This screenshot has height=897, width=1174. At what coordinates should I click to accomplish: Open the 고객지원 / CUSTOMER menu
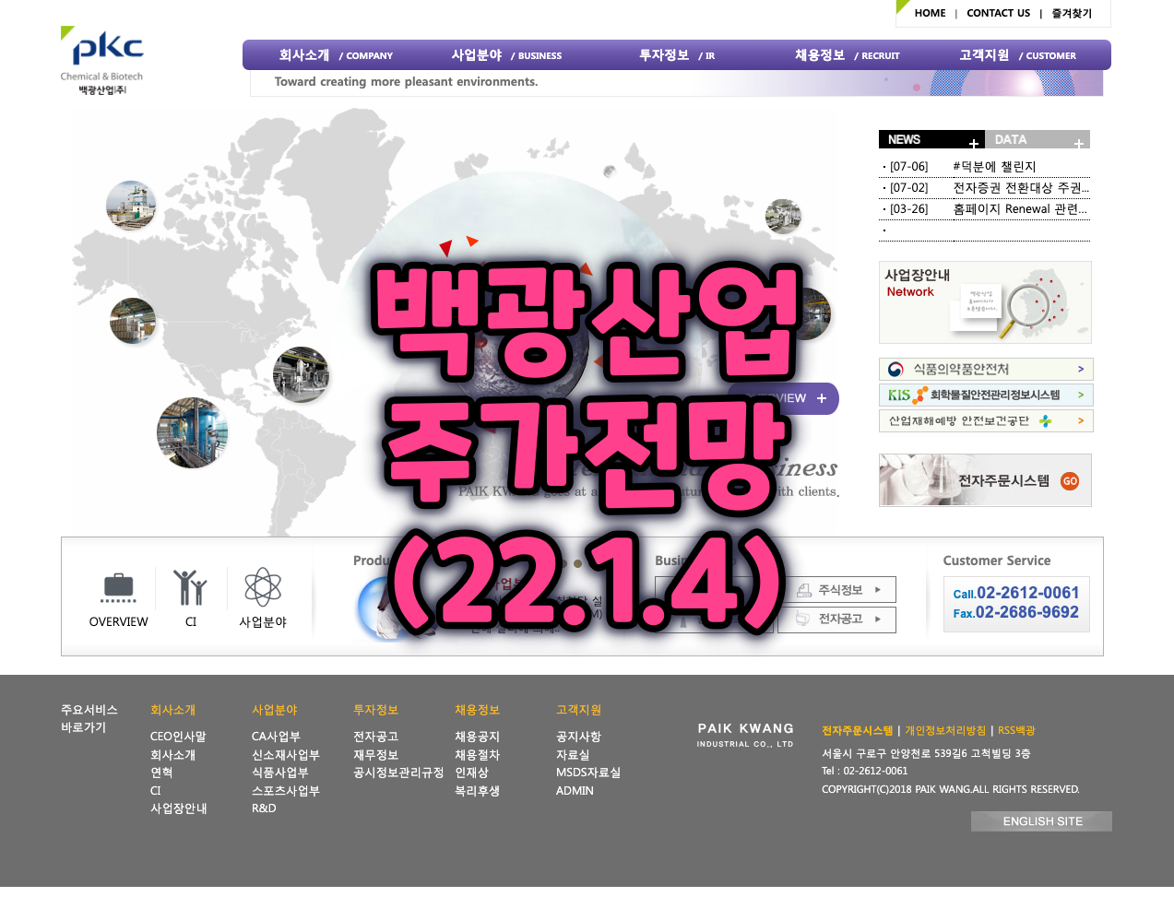pyautogui.click(x=1017, y=55)
